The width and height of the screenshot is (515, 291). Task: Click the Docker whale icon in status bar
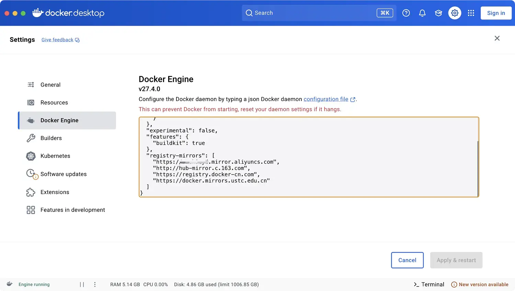10,284
